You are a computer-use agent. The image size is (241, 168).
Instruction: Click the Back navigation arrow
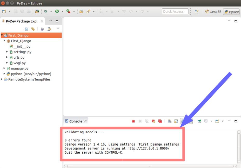(x=131, y=11)
